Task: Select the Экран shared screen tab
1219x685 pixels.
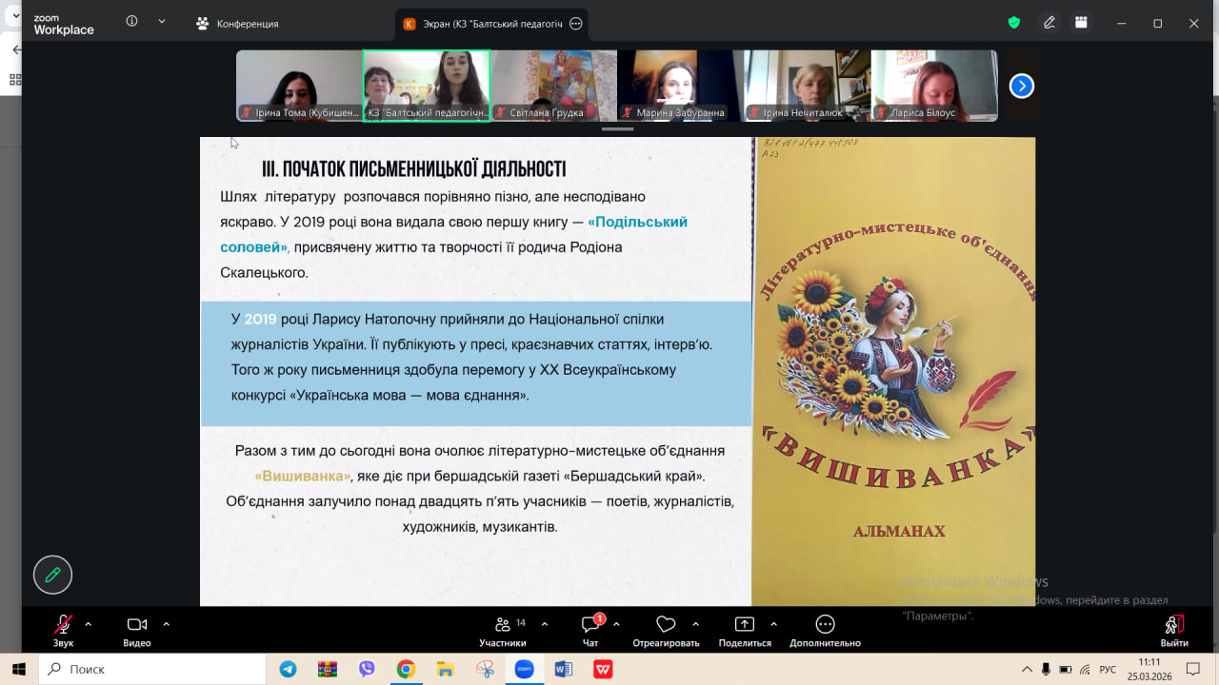Action: [481, 24]
